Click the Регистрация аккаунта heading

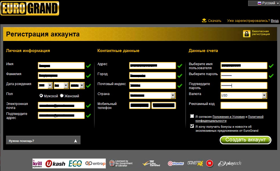point(43,34)
